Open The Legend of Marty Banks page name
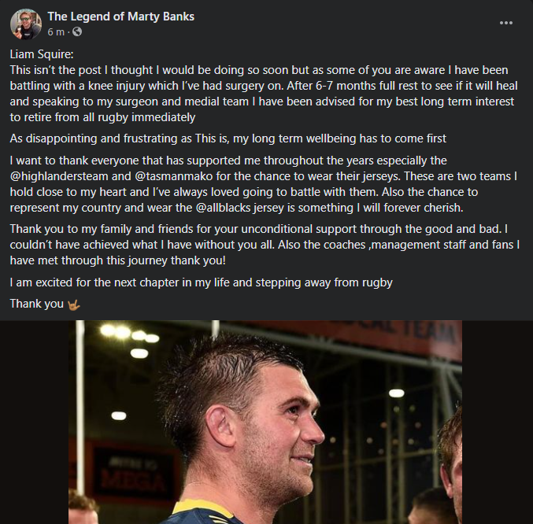Viewport: 533px width, 524px height. click(x=120, y=17)
